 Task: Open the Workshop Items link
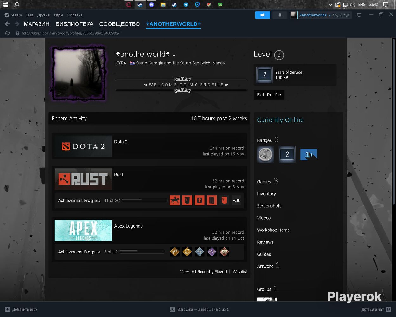coord(273,230)
